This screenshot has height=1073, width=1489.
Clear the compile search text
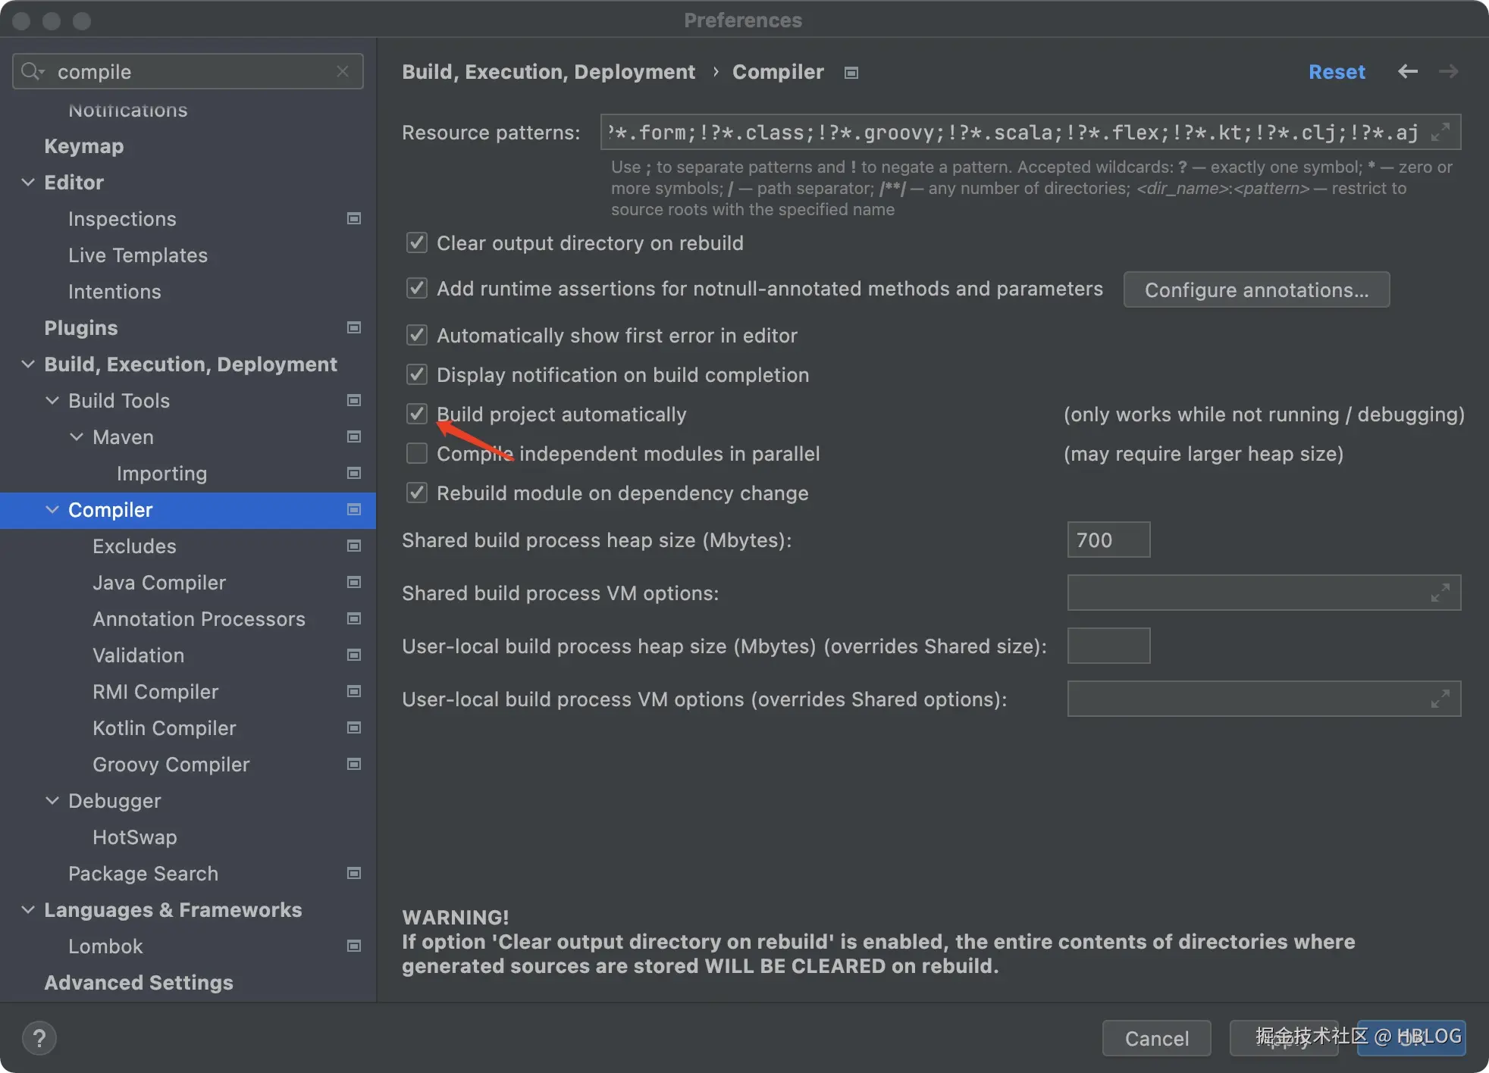tap(343, 71)
